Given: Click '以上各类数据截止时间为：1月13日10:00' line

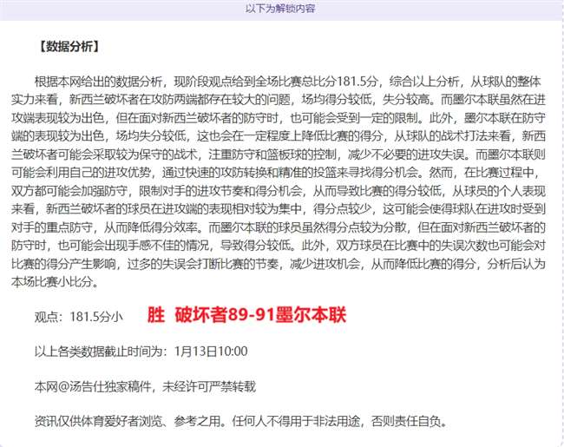Looking at the screenshot, I should (141, 352).
